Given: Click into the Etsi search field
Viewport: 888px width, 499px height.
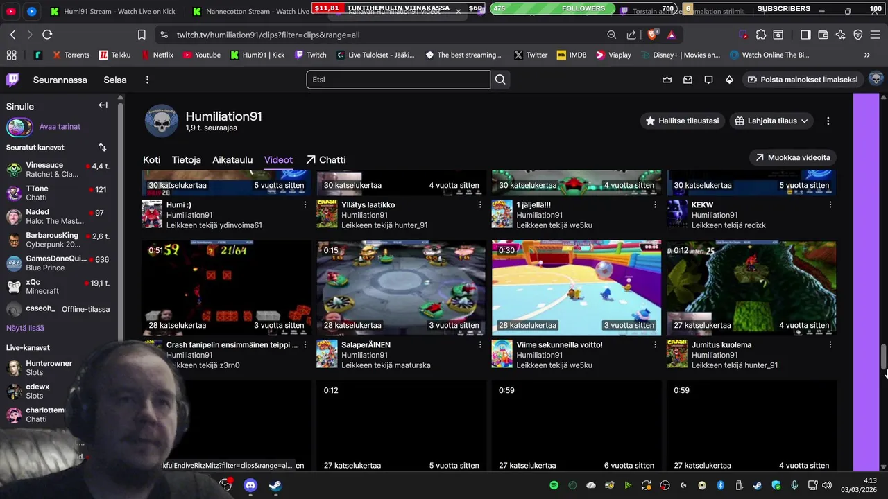Looking at the screenshot, I should coord(398,80).
